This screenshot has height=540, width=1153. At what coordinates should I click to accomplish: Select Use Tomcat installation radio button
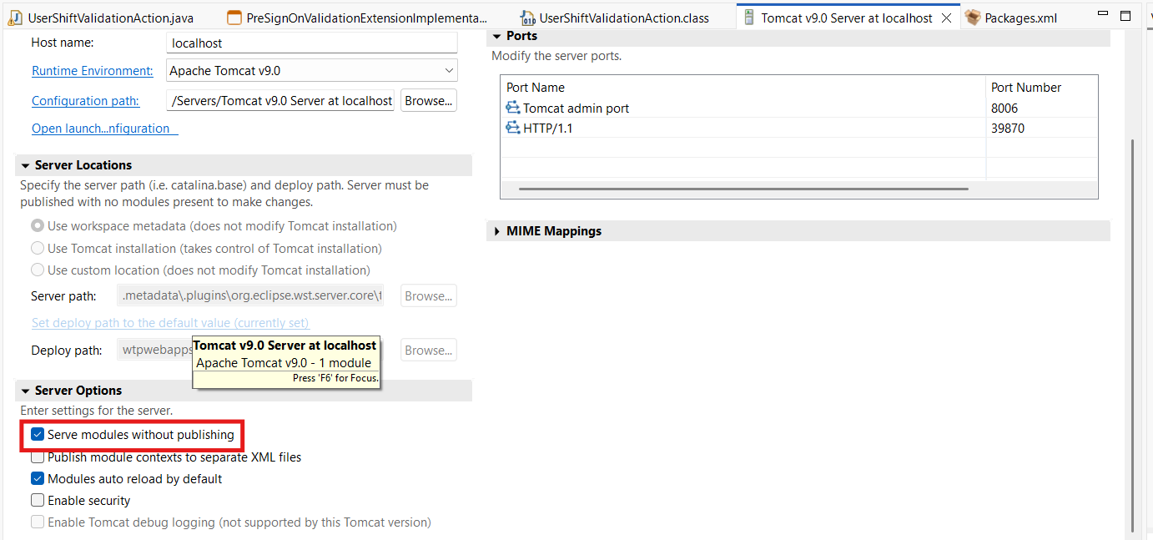point(38,248)
